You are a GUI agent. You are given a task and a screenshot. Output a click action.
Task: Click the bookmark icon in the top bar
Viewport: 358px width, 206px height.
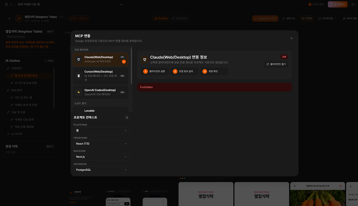[x=11, y=4]
